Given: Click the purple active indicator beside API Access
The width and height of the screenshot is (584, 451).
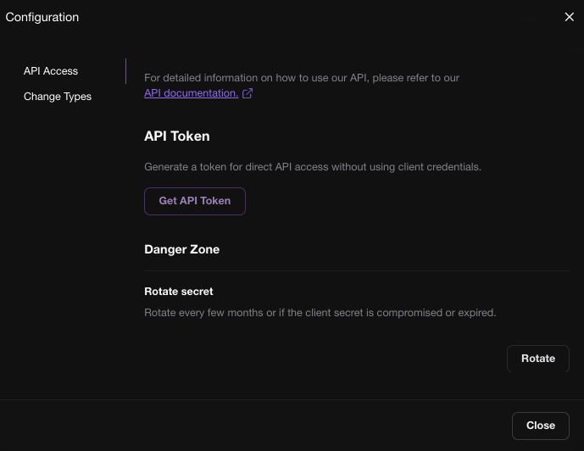Looking at the screenshot, I should point(125,71).
